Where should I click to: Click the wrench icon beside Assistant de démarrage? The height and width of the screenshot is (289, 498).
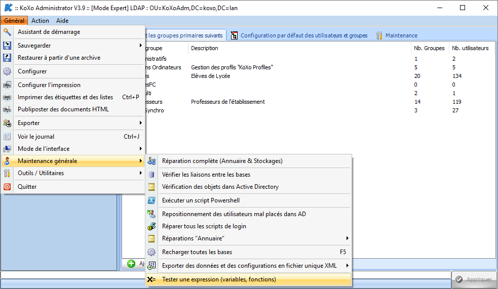tap(7, 32)
